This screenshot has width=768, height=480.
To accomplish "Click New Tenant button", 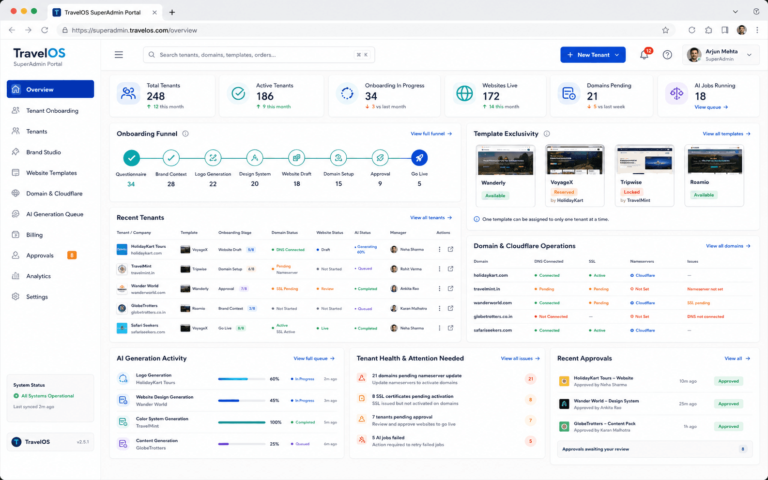I will pyautogui.click(x=593, y=55).
